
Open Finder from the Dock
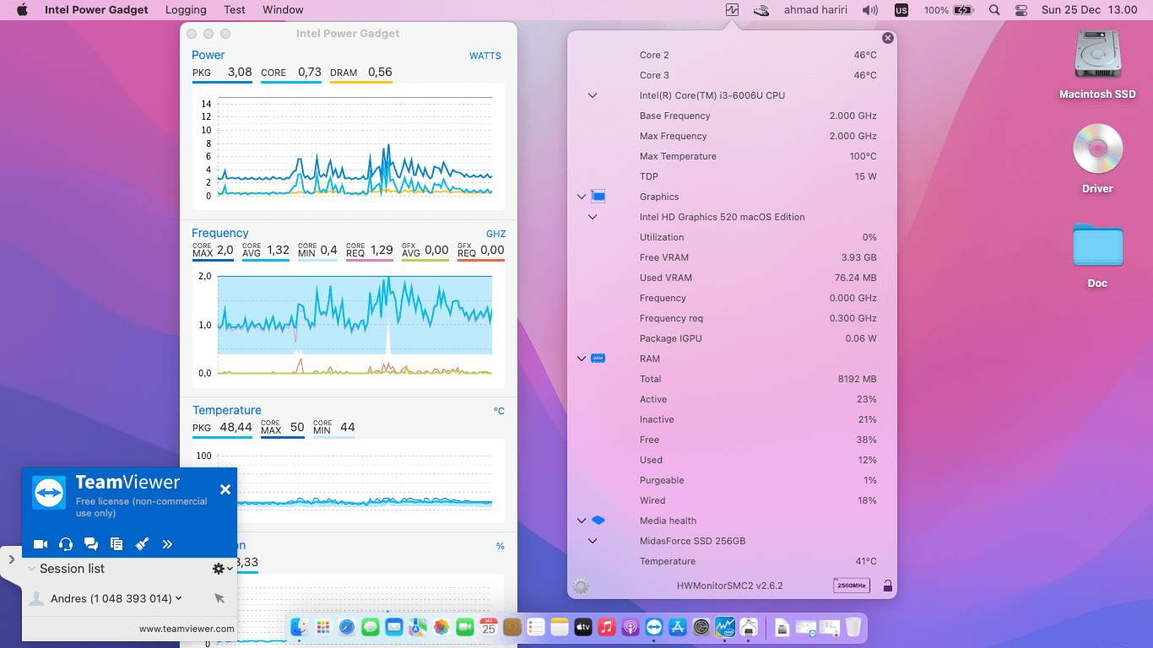(x=300, y=627)
